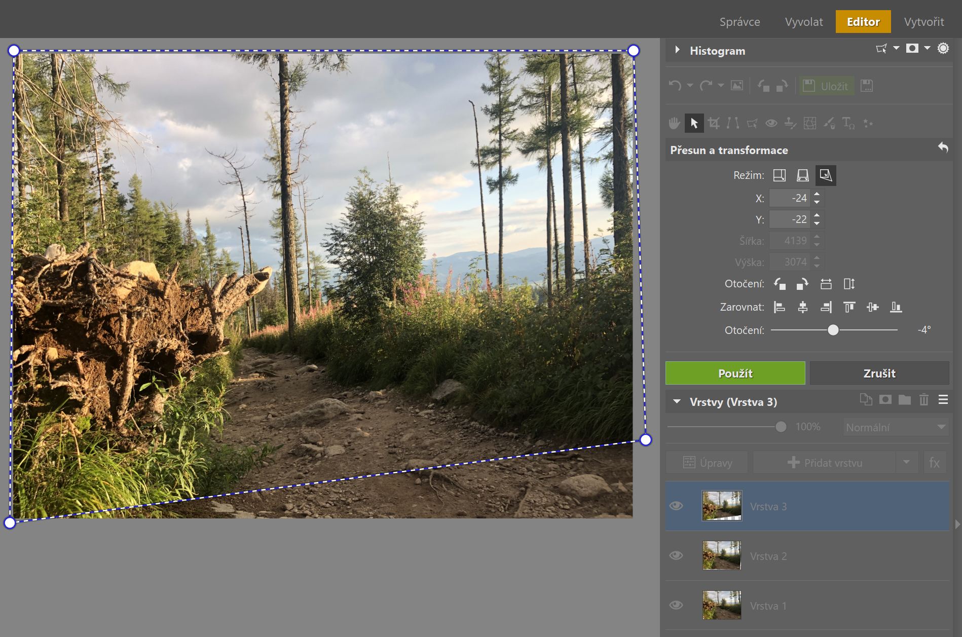962x637 pixels.
Task: Choose the resize transform mode
Action: 780,175
